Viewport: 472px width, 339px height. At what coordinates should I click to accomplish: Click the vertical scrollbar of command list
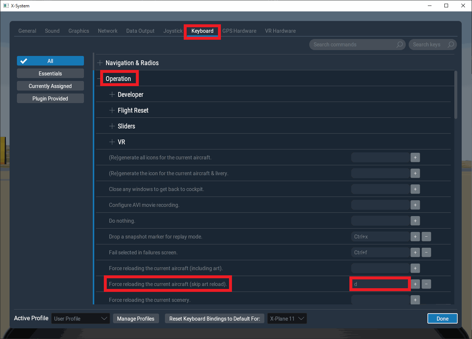point(456,95)
